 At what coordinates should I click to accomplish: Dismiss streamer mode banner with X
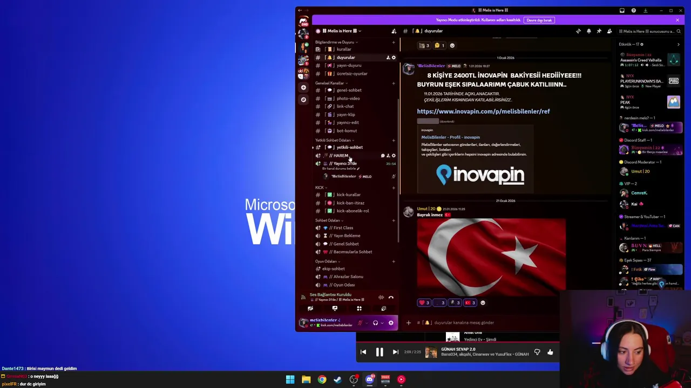(678, 20)
